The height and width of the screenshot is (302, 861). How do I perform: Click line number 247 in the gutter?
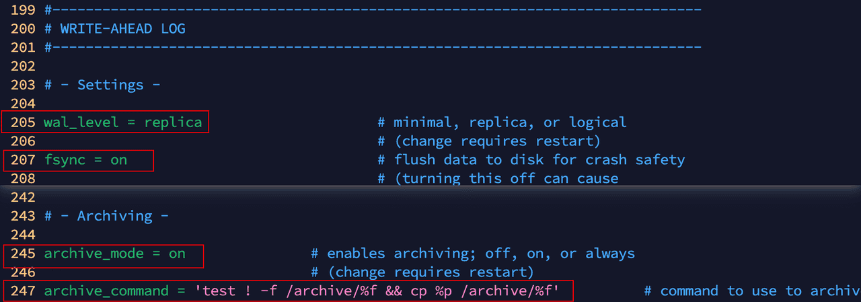pos(23,291)
